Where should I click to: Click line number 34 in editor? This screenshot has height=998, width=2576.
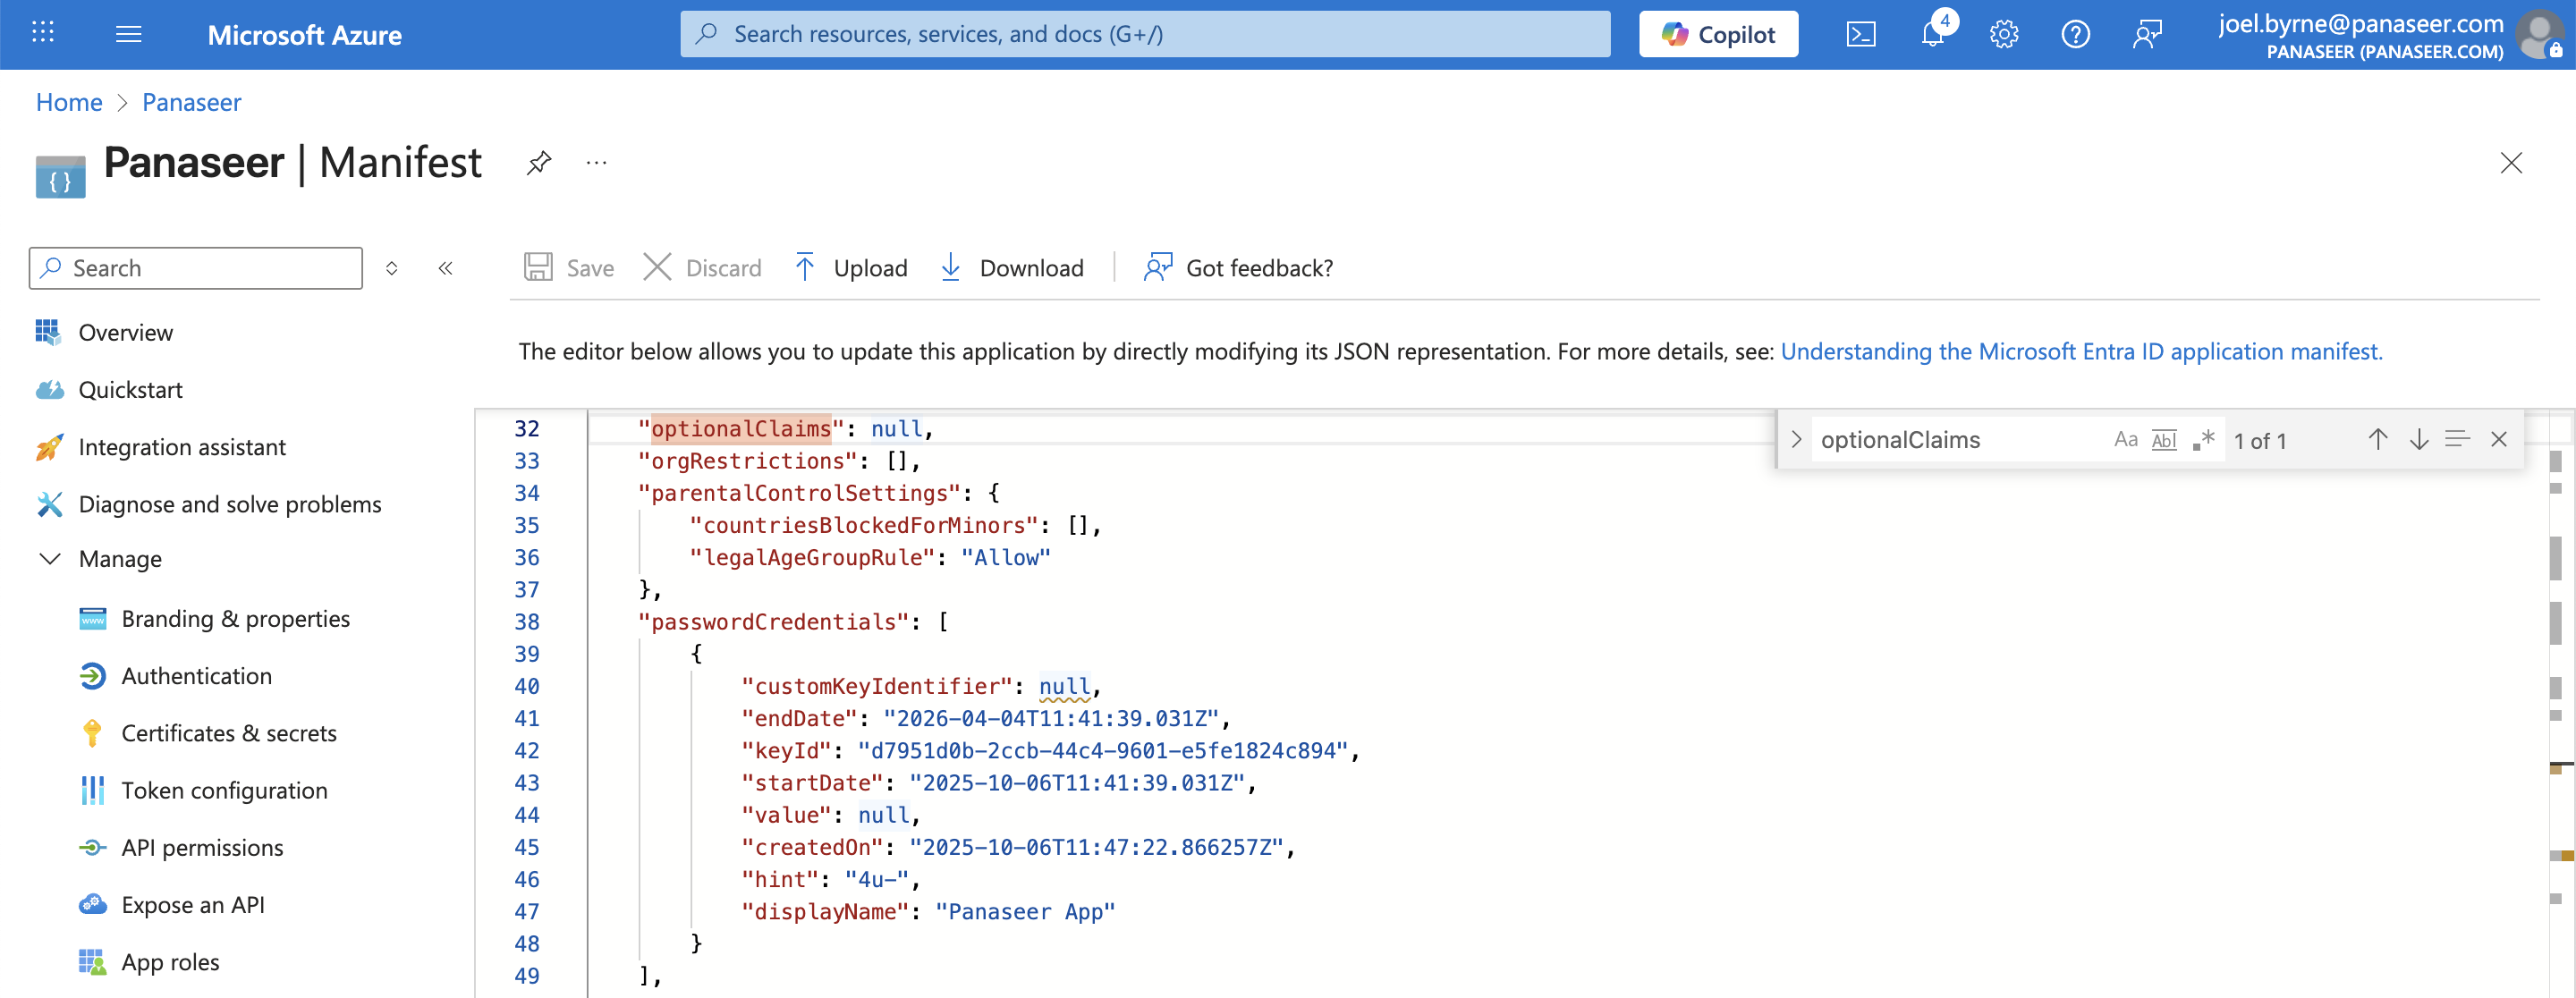click(x=526, y=492)
